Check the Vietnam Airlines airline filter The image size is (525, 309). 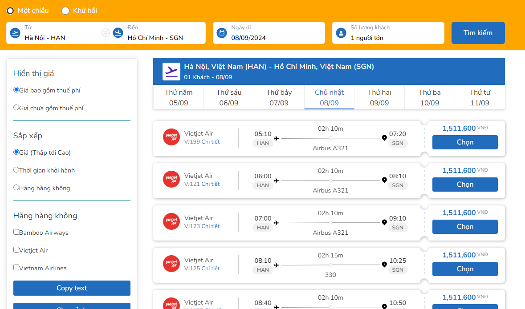(x=16, y=267)
